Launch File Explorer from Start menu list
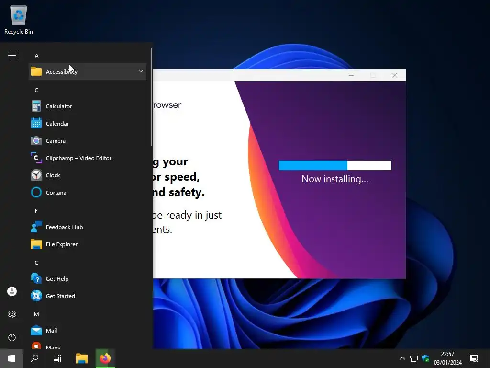This screenshot has height=368, width=490. (88, 244)
